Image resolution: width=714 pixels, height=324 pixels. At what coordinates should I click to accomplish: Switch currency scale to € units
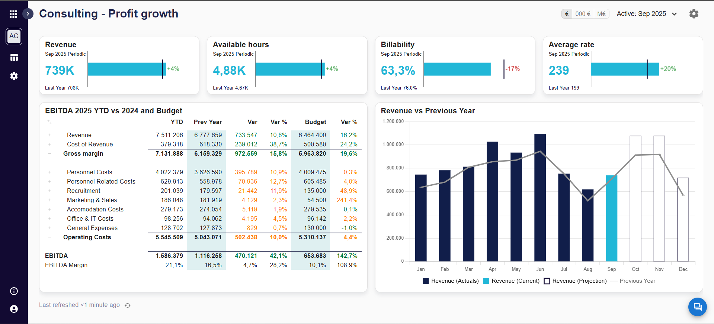[567, 14]
